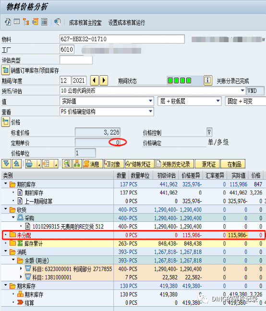Click the 汇率差异 column header
Screen dimensions: 266x311
[215, 175]
